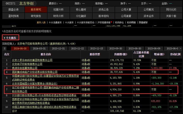
Task: Select the 5,693,080 increase value
Action: pyautogui.click(x=157, y=68)
